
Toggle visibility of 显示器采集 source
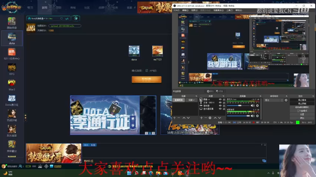pos(220,109)
